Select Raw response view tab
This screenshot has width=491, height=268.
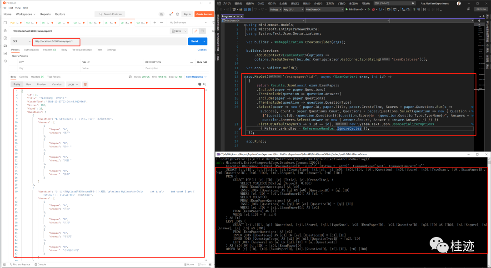(x=29, y=84)
